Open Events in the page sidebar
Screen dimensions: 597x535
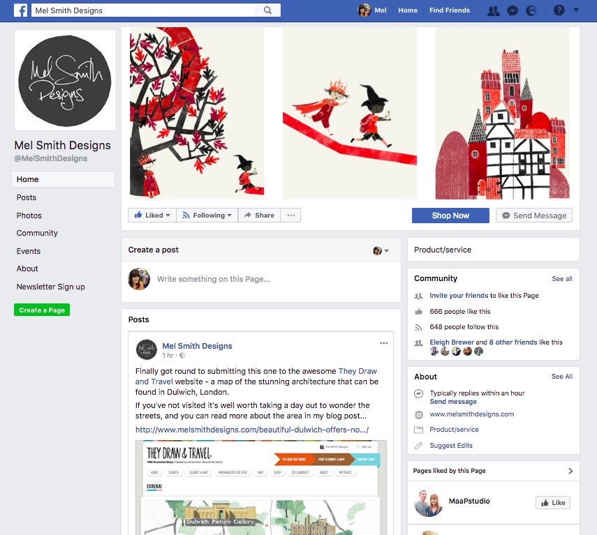pyautogui.click(x=28, y=251)
